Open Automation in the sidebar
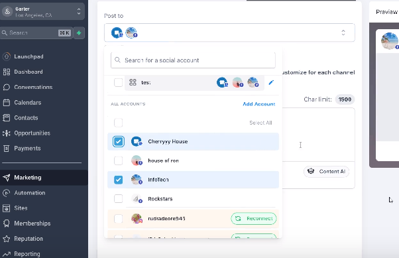Image resolution: width=399 pixels, height=258 pixels. coord(30,193)
